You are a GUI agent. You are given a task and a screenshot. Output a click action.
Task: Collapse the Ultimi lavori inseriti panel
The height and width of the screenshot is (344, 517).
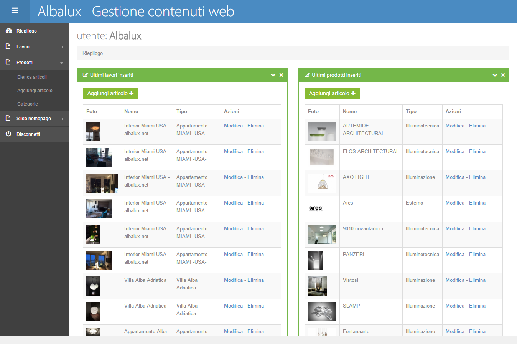tap(273, 75)
